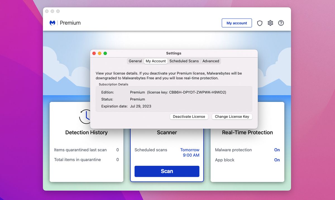This screenshot has height=200, width=335.
Task: Click the shield protection icon
Action: pyautogui.click(x=260, y=23)
